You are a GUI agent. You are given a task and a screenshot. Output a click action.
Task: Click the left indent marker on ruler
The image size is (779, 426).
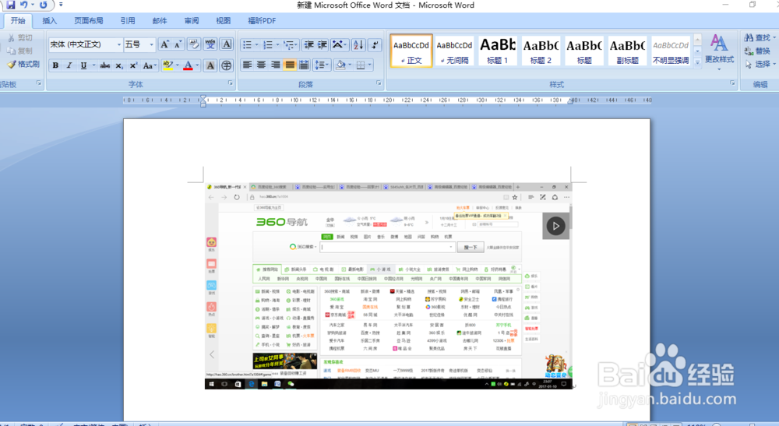pyautogui.click(x=203, y=104)
